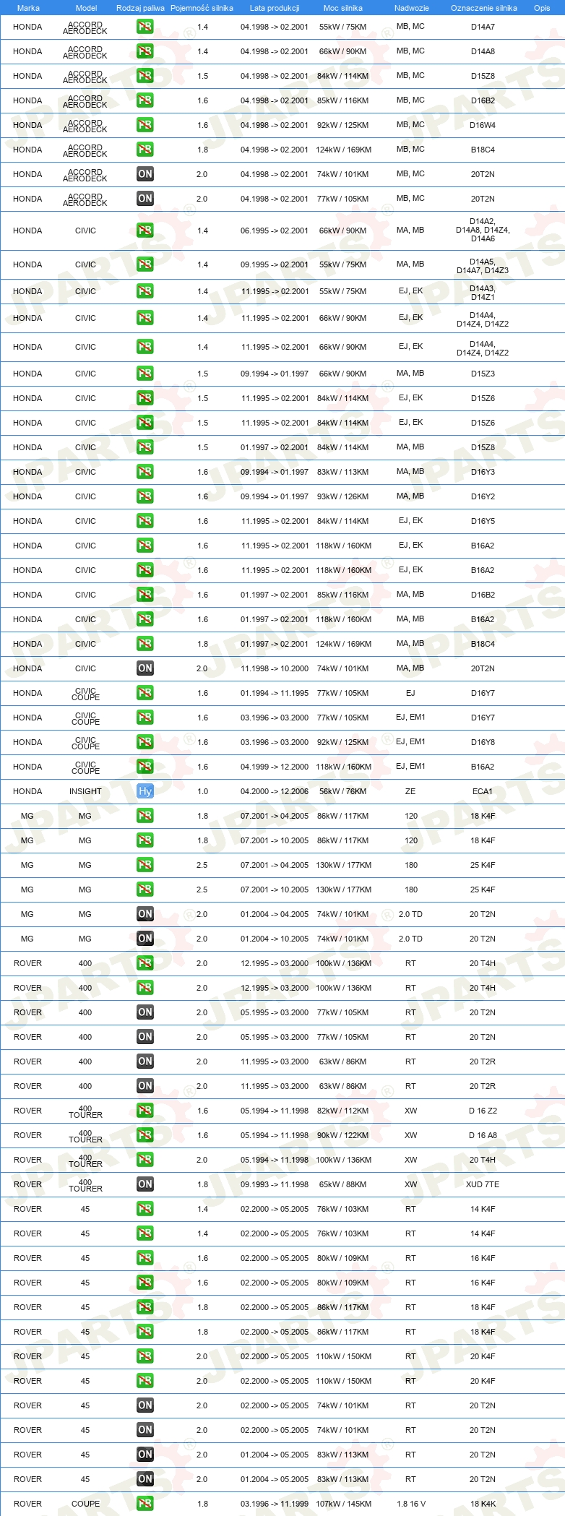Select engine code D16Y5

(483, 521)
